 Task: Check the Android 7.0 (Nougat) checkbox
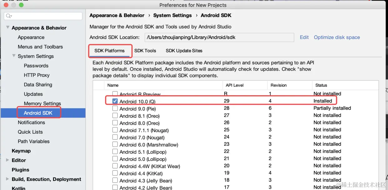115,137
